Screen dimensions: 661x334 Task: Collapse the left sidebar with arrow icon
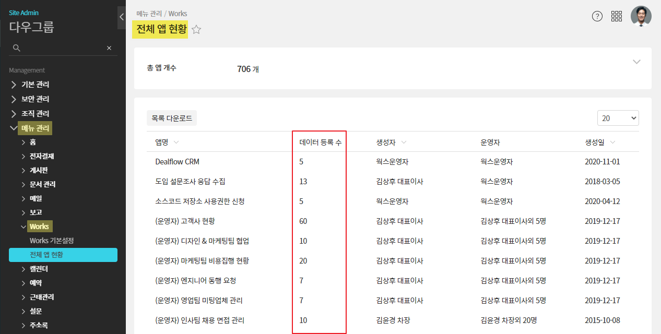click(121, 17)
